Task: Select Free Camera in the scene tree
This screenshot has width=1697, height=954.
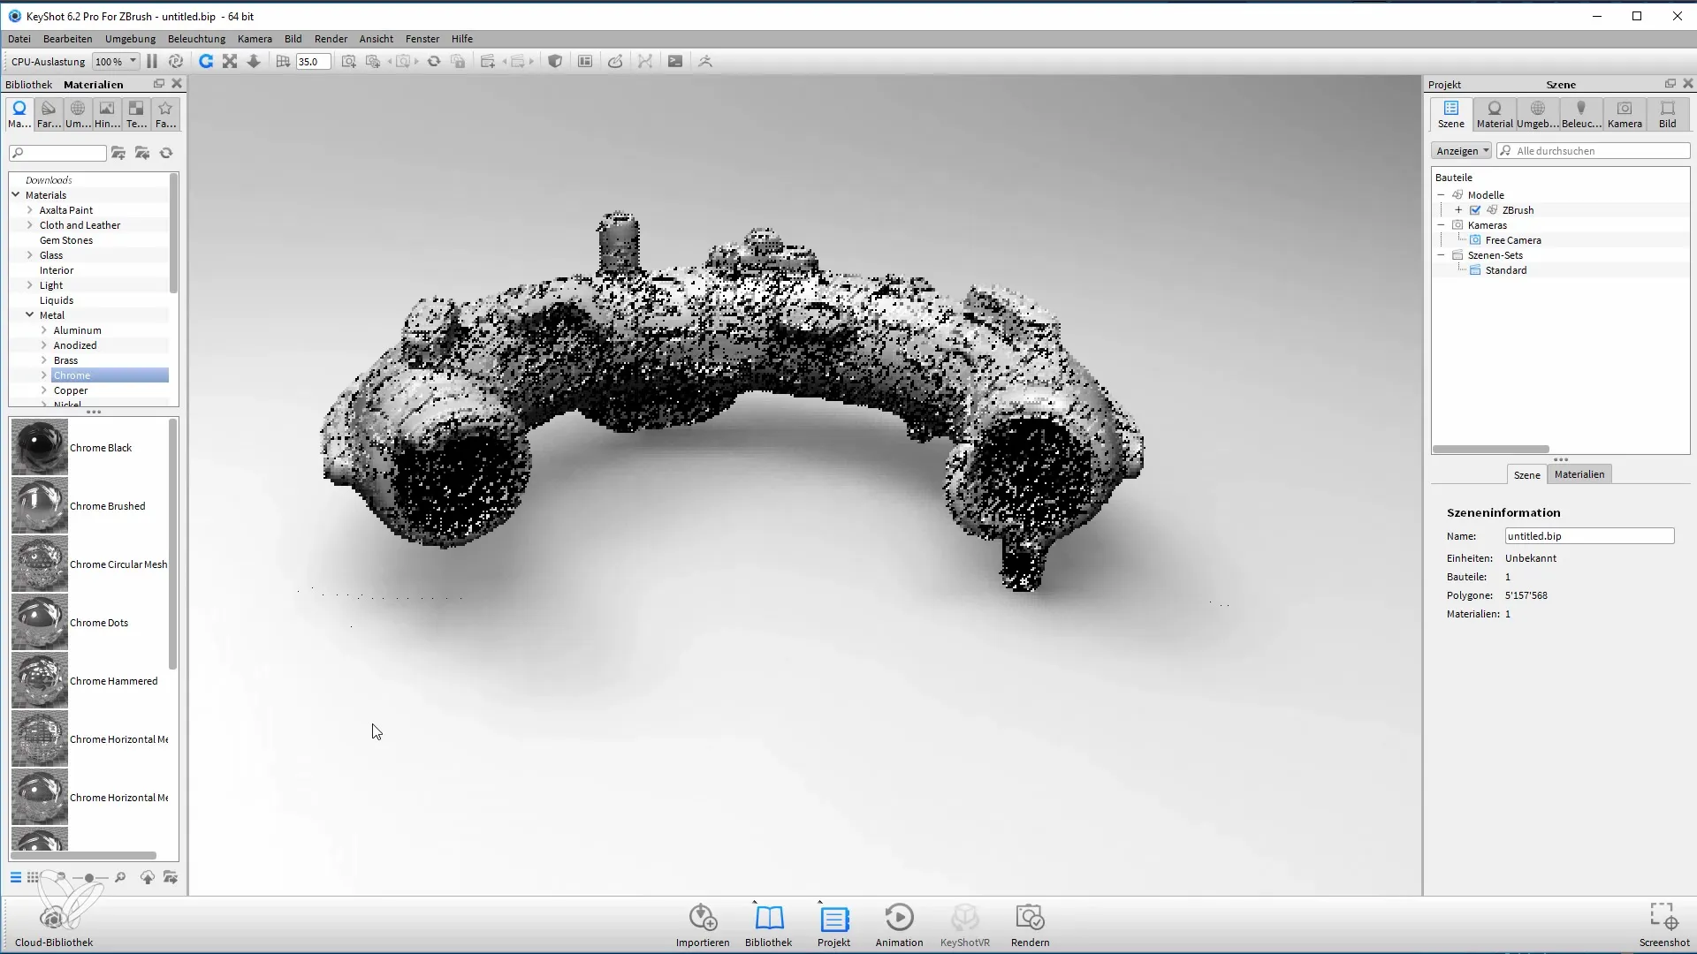Action: point(1513,240)
